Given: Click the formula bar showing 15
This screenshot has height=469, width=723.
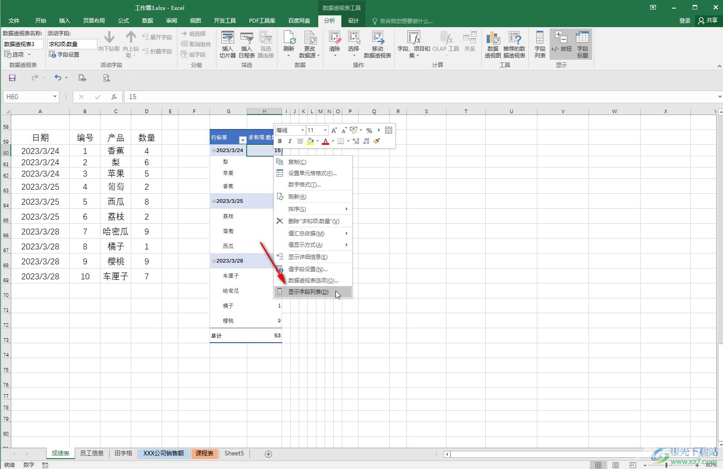Looking at the screenshot, I should point(421,97).
